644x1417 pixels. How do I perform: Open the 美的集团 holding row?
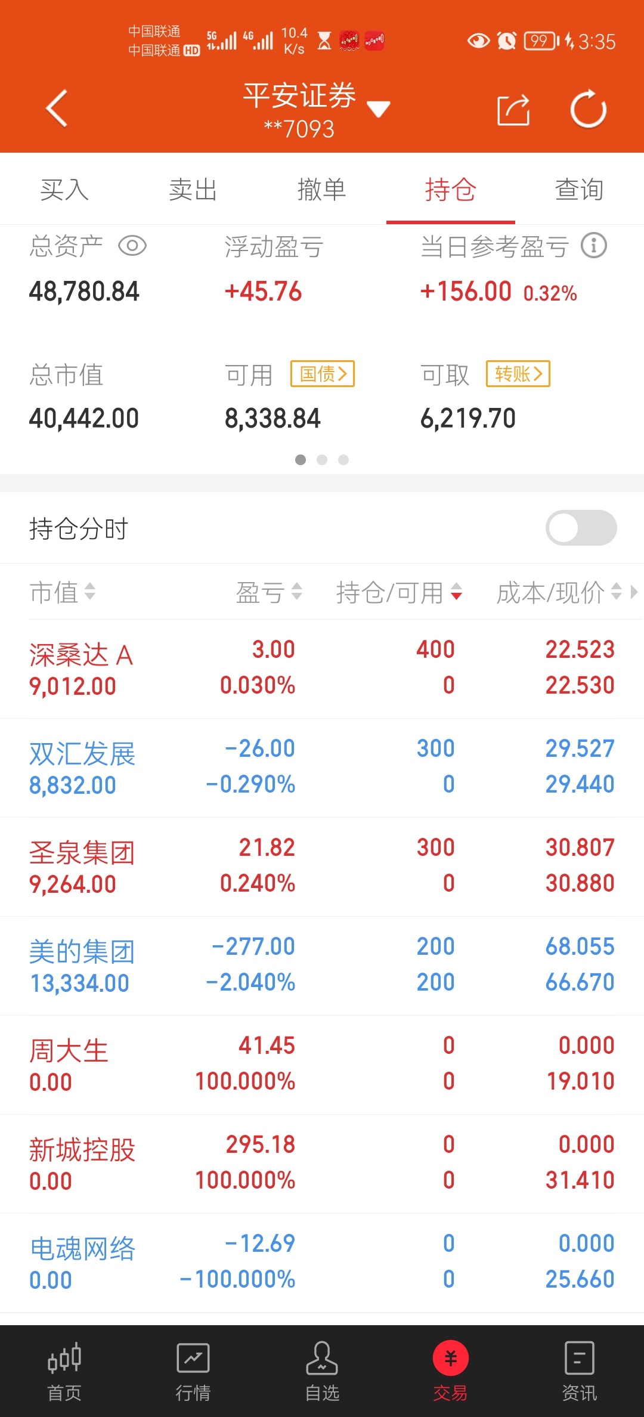[x=322, y=965]
